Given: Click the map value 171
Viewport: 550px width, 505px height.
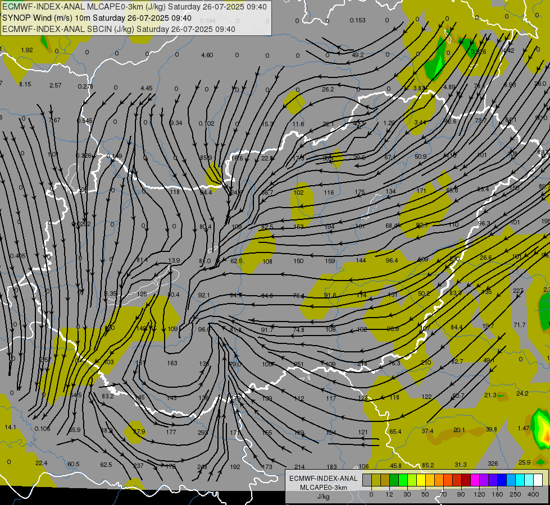Looking at the screenshot, I should click(421, 191).
